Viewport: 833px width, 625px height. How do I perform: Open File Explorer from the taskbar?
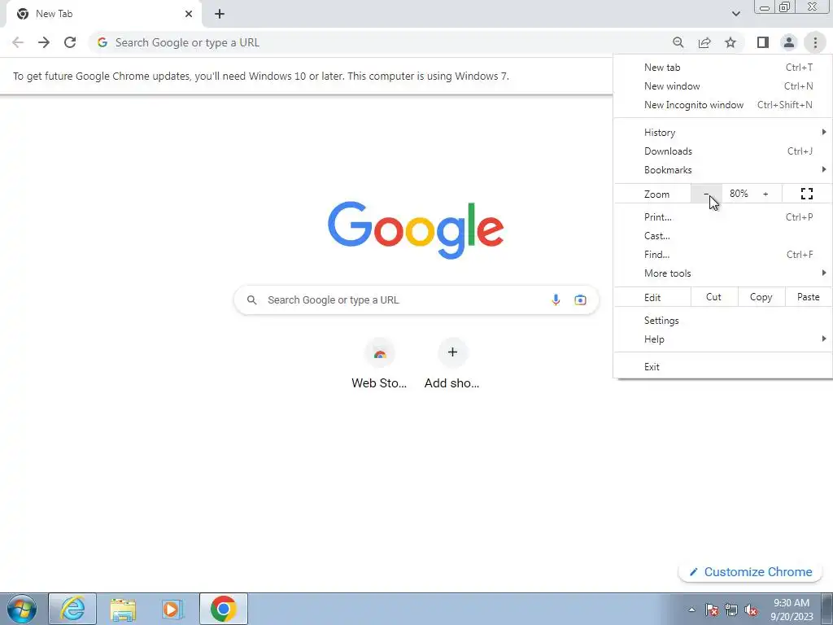[123, 609]
